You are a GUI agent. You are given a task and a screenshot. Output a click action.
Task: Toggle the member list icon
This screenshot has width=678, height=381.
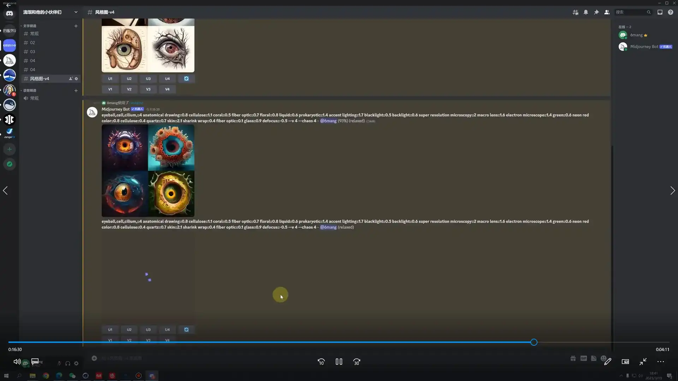(x=607, y=12)
